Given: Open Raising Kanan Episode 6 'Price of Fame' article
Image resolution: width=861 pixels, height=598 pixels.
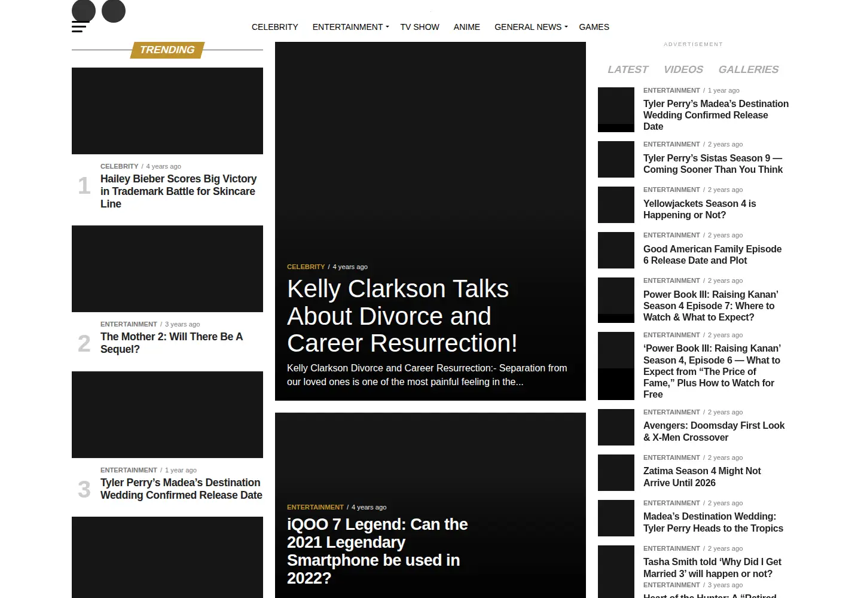Looking at the screenshot, I should 712,371.
